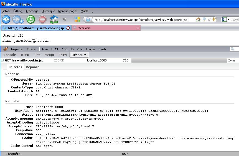The height and width of the screenshot is (156, 239).
Task: Click the colorful squares icon beside address bar
Action: [x=77, y=19]
